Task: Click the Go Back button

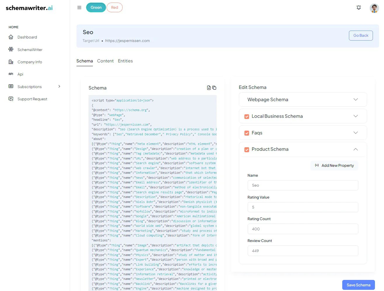Action: tap(361, 36)
